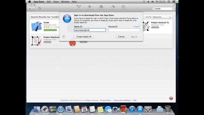Open the Purchases tag tab

pyautogui.click(x=113, y=8)
